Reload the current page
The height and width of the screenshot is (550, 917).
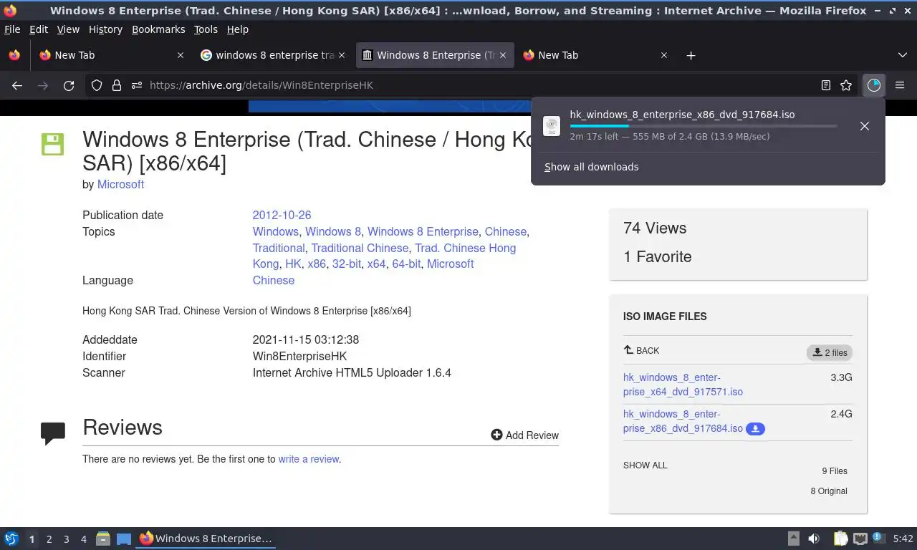pyautogui.click(x=69, y=85)
